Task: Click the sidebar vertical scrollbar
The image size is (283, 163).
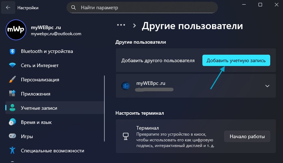Action: pyautogui.click(x=104, y=108)
